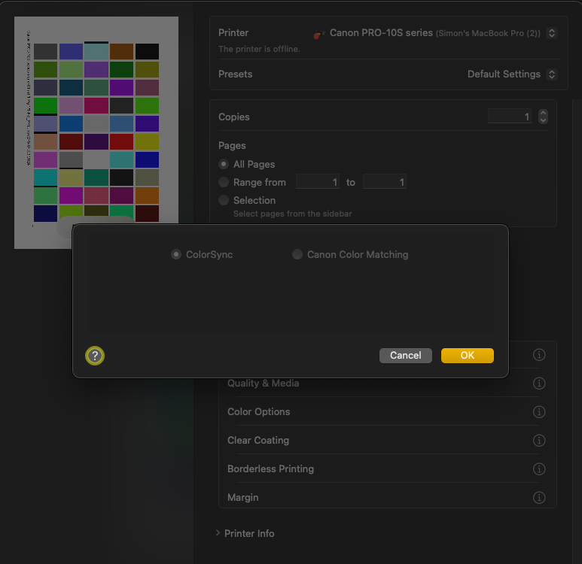Click info icon beside Quality & Media
Image resolution: width=582 pixels, height=564 pixels.
pyautogui.click(x=539, y=384)
